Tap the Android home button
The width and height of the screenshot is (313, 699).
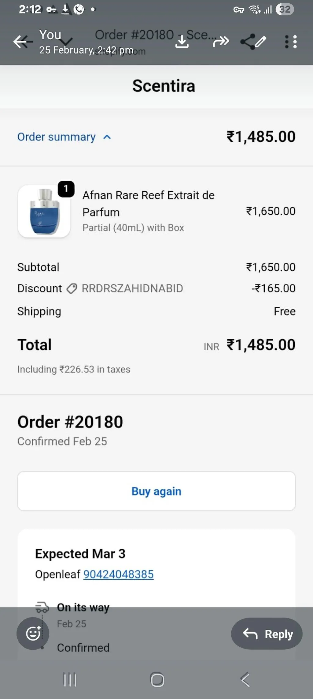click(x=157, y=680)
